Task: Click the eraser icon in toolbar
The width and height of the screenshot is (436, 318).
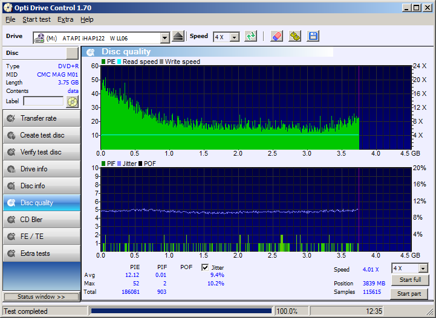Action: tap(277, 36)
